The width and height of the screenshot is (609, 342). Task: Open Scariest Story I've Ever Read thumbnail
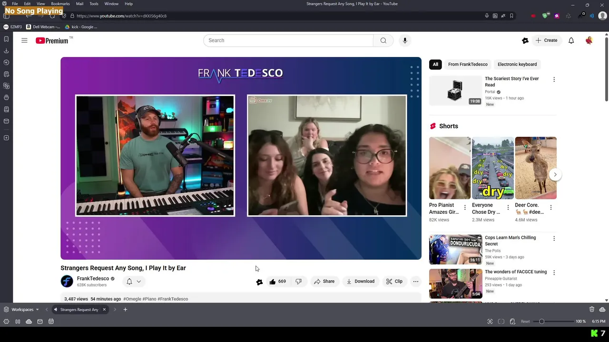[x=455, y=90]
